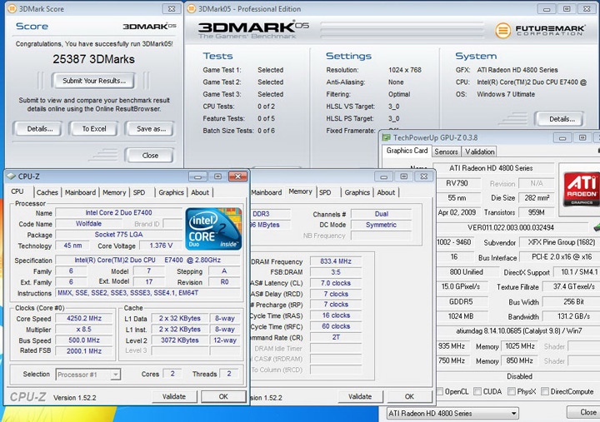600x422 pixels.
Task: Click OK in the front CPU-Z window
Action: [x=223, y=396]
